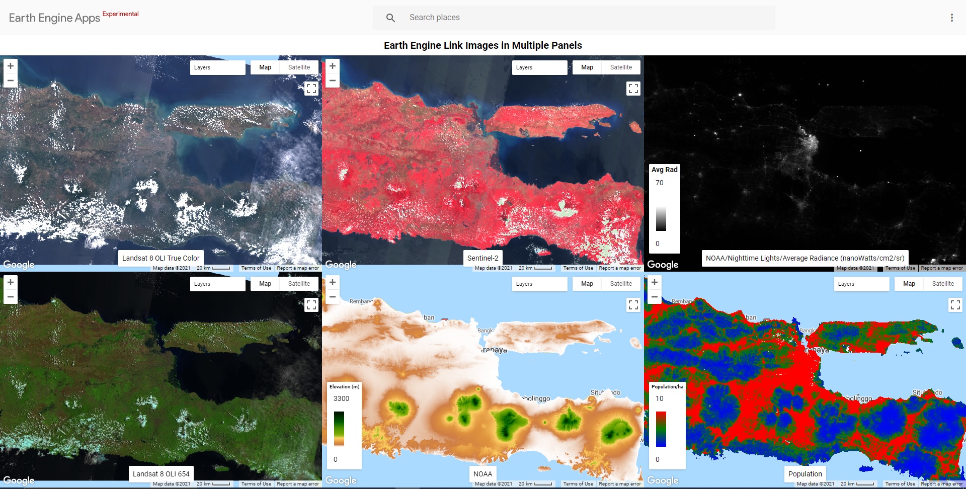This screenshot has width=966, height=489.
Task: Zoom in on Sentinel-2 panel
Action: 333,66
